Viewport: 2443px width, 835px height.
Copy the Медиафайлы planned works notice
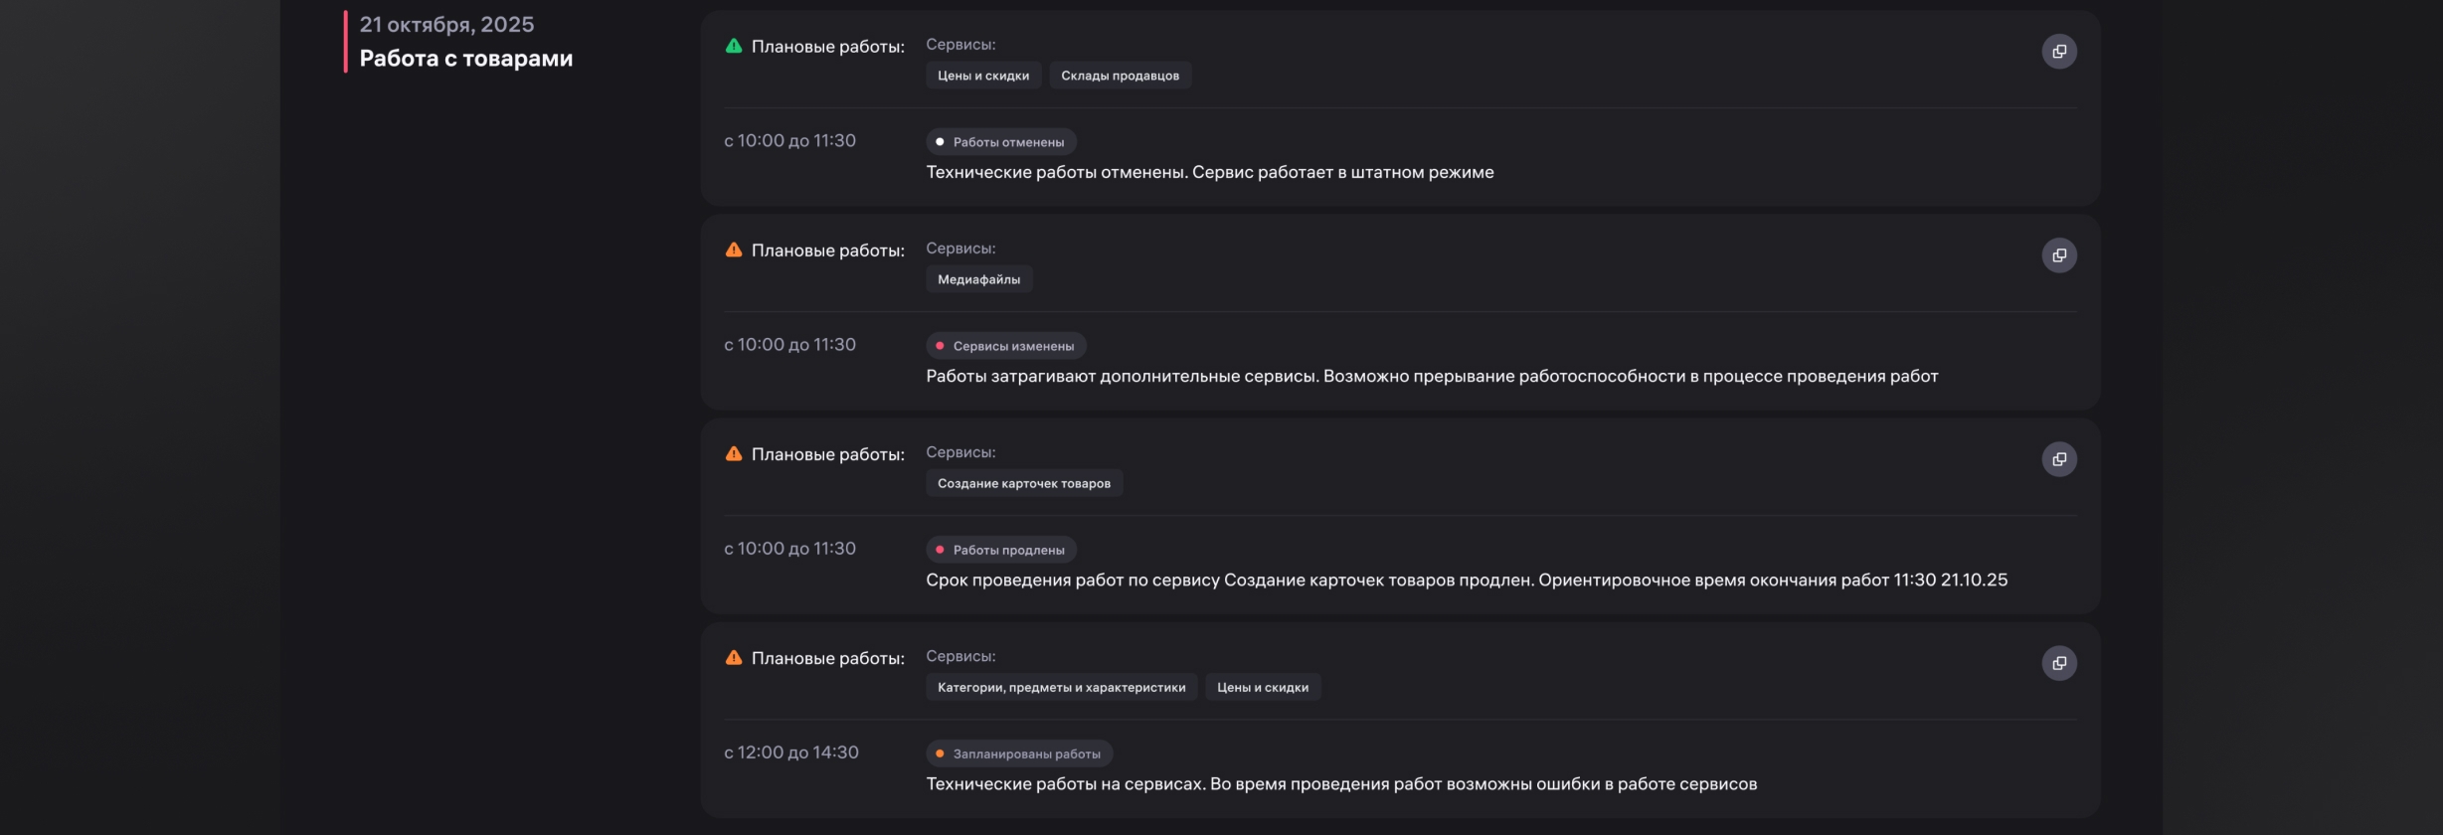coord(2058,255)
